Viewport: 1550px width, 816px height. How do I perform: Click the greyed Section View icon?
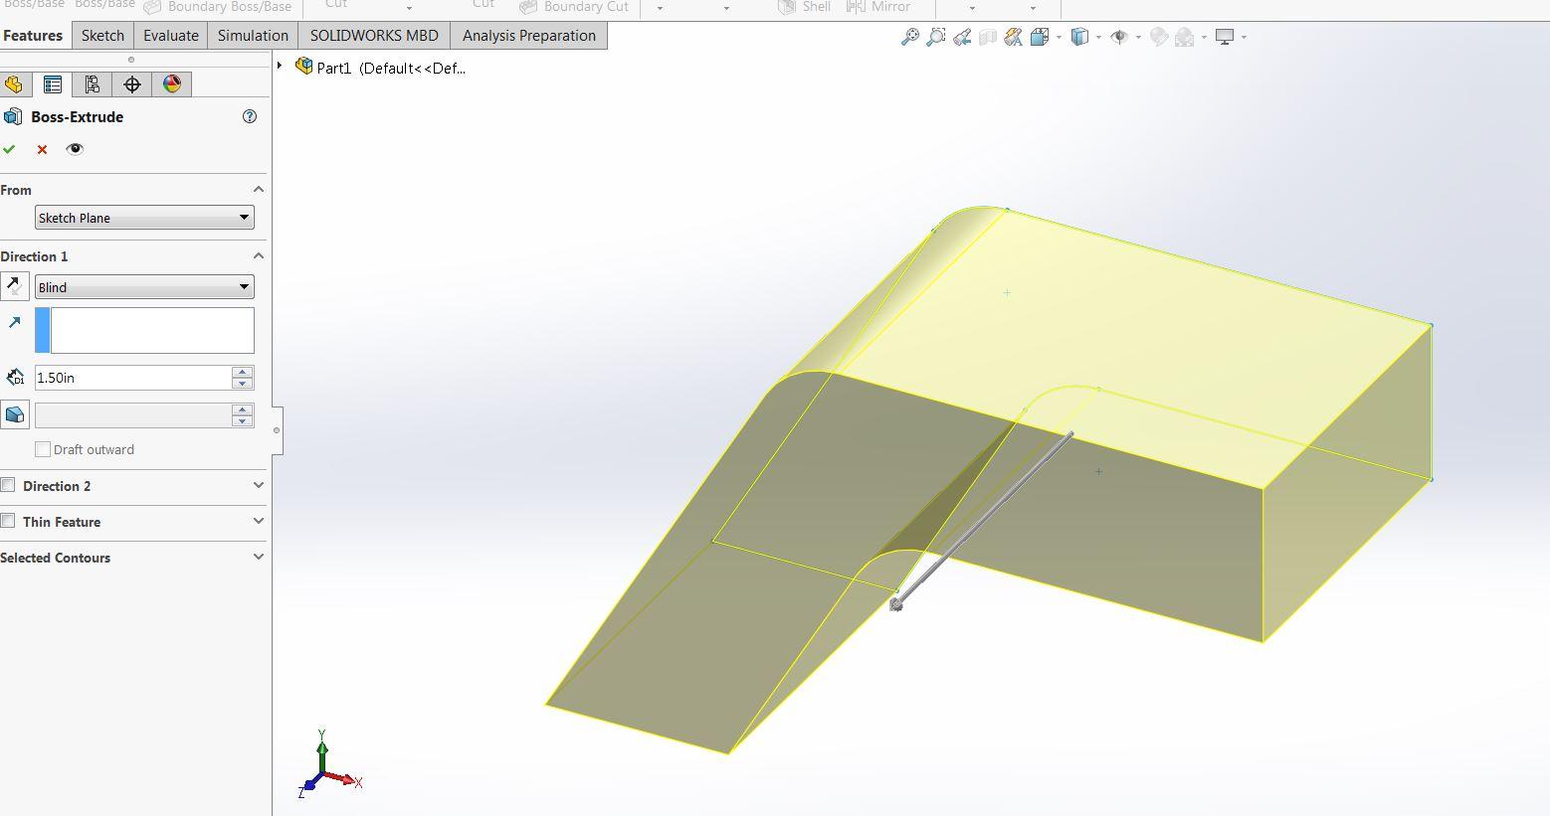point(987,38)
